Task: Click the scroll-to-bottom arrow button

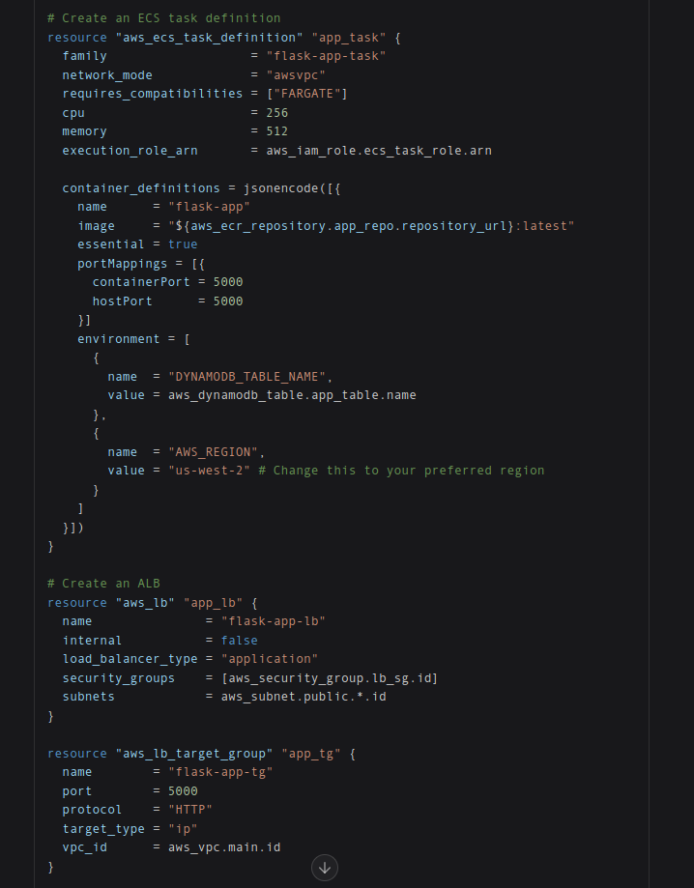Action: pos(325,868)
